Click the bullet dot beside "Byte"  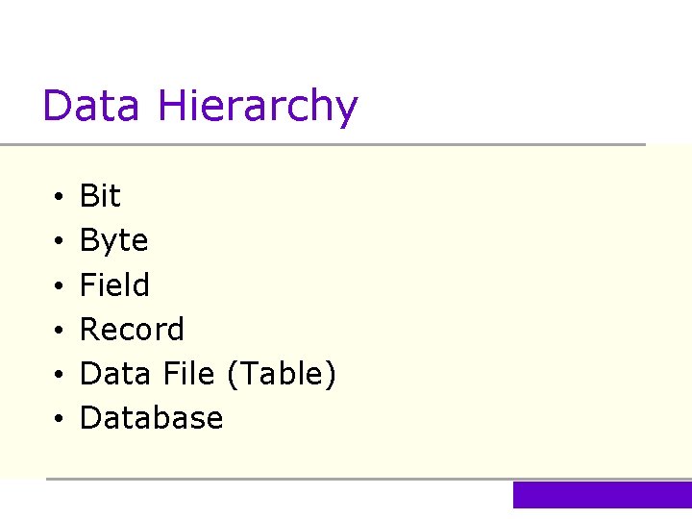[x=59, y=242]
